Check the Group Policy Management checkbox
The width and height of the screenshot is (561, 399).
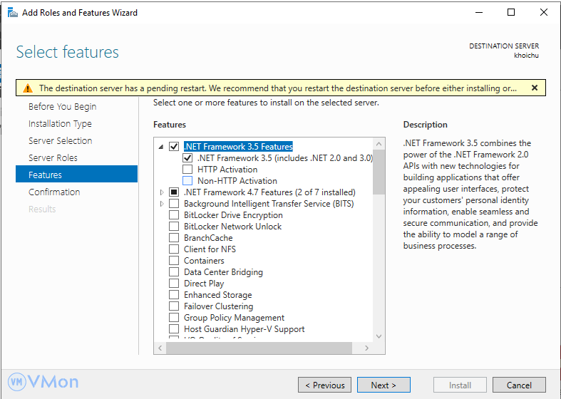174,318
